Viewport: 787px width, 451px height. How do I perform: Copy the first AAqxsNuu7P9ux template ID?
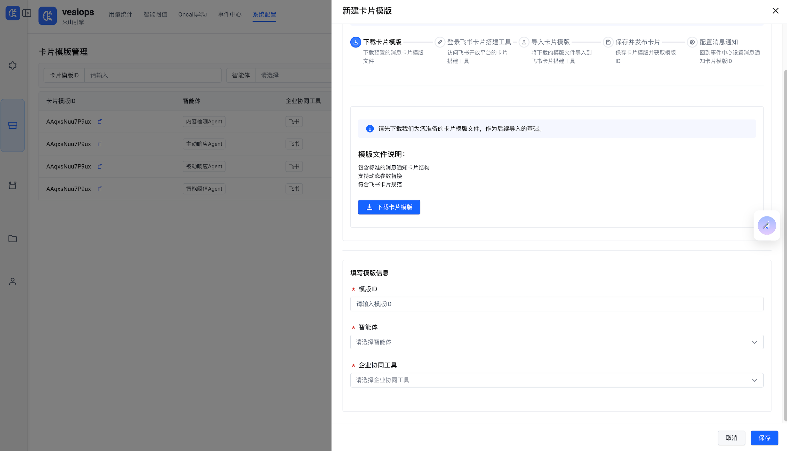tap(100, 122)
